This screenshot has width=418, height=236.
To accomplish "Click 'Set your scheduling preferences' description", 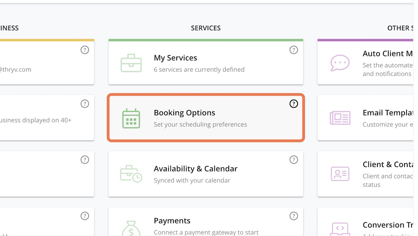I will click(x=200, y=125).
